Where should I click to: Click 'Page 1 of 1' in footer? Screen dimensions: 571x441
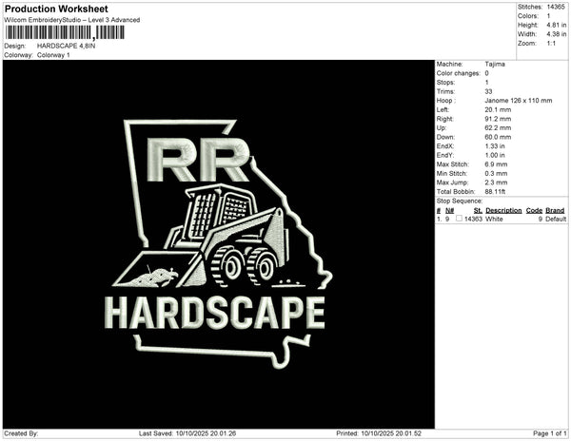click(550, 433)
